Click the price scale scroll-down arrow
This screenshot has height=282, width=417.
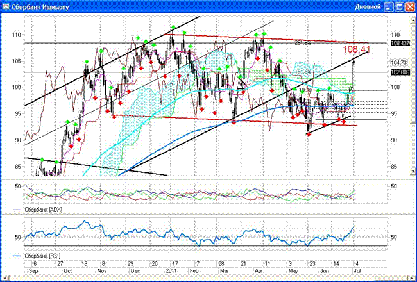click(413, 171)
